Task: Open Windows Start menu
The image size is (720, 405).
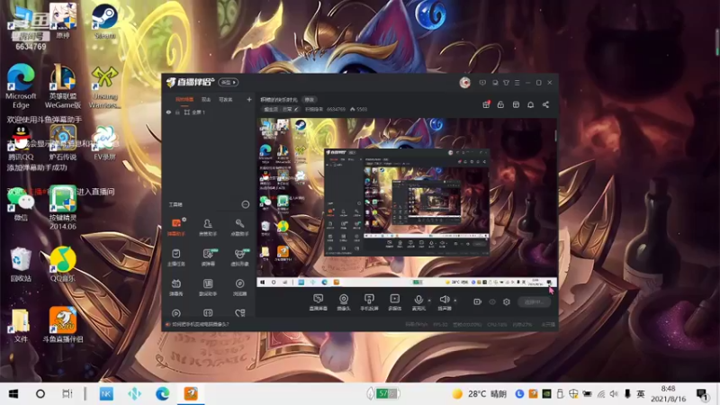Action: [13, 393]
